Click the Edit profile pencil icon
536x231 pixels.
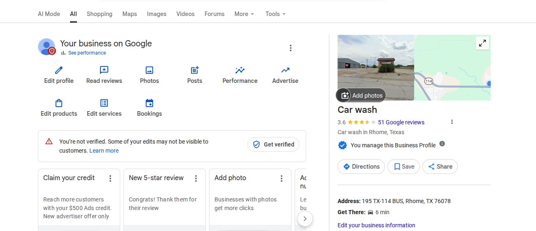click(x=59, y=70)
